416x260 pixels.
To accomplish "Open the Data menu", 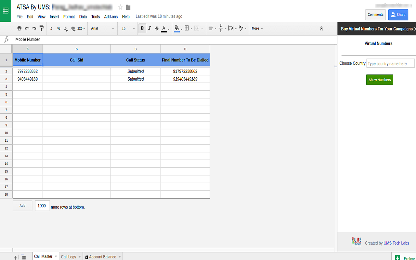I will coord(83,17).
